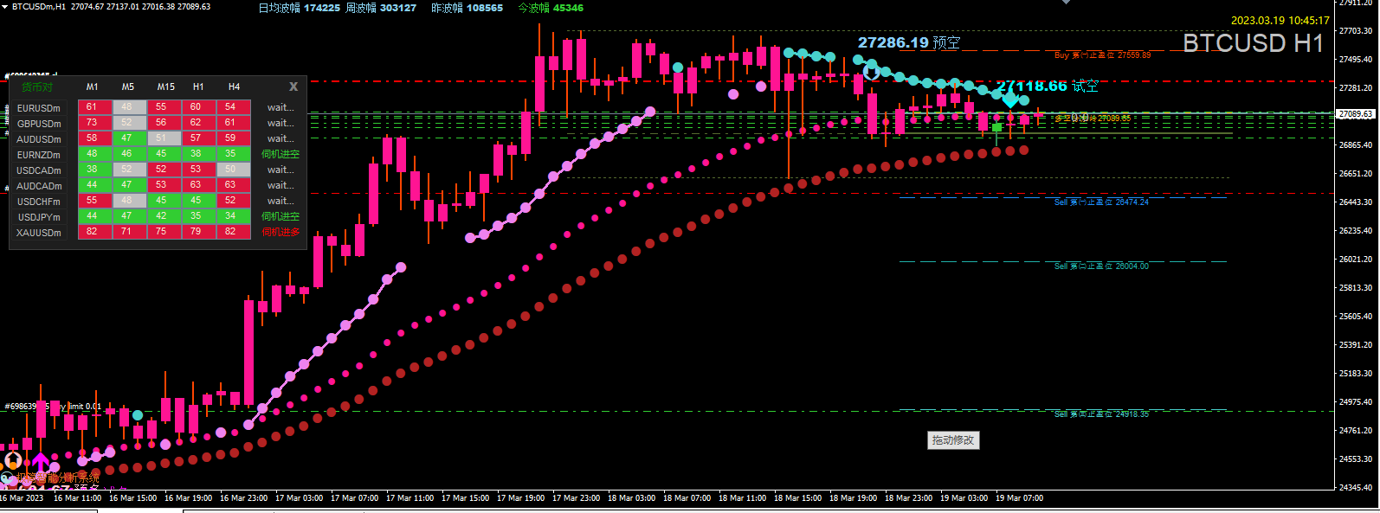Click the 昨波幅 108565 readout
Screen dimensions: 1380x513
468,8
